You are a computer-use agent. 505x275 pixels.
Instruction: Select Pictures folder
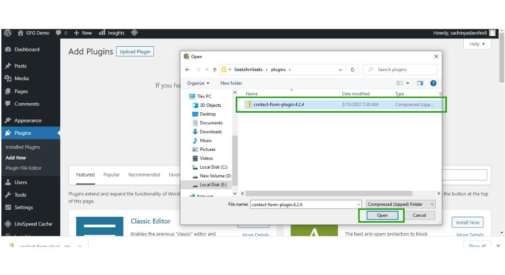tap(204, 149)
